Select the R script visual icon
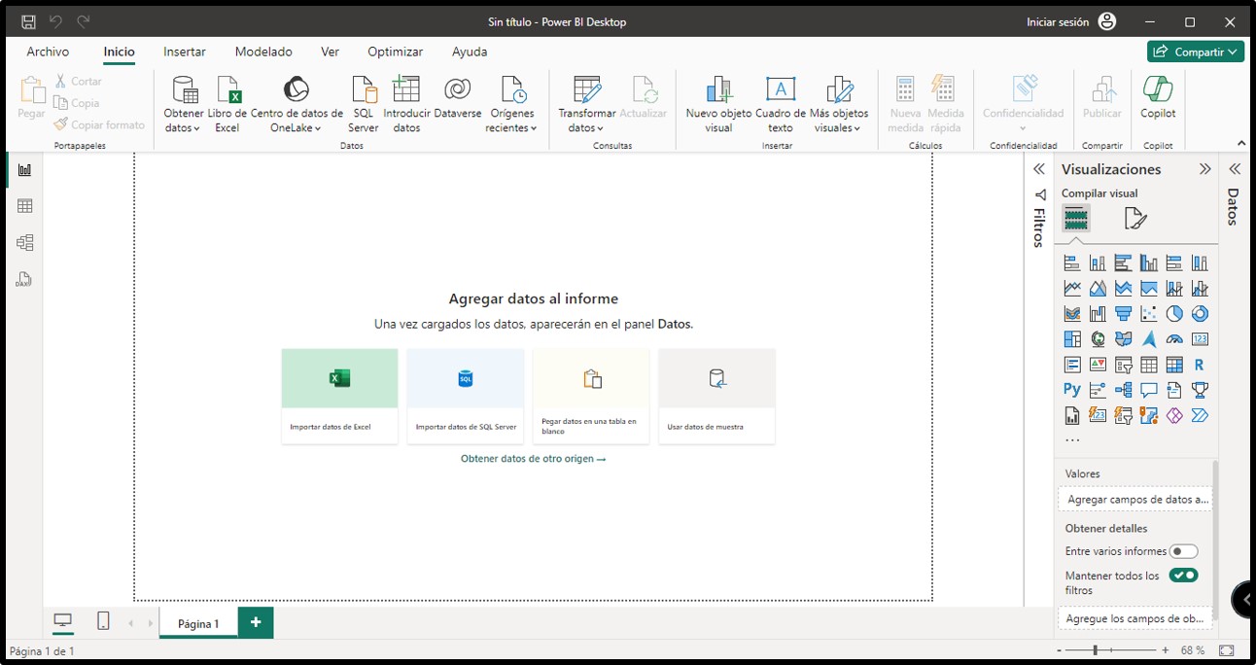Image resolution: width=1256 pixels, height=665 pixels. click(1200, 364)
